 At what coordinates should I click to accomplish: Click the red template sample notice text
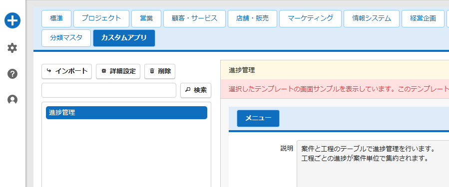pyautogui.click(x=339, y=89)
